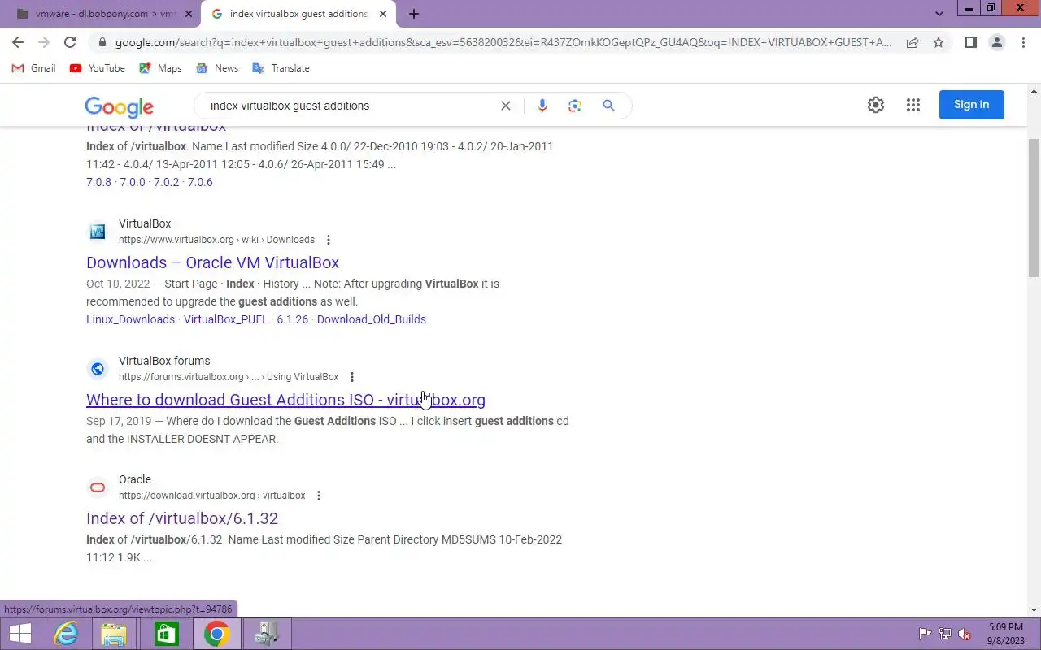Share this page from address bar
The image size is (1041, 650).
tap(913, 42)
